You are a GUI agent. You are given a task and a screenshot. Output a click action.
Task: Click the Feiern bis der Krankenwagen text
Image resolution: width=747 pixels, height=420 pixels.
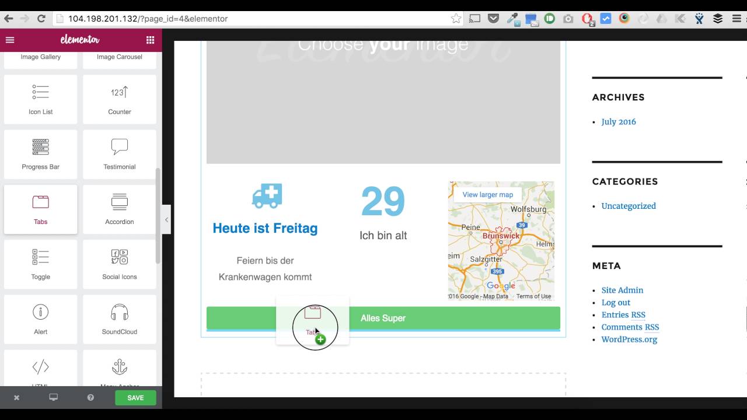point(265,269)
